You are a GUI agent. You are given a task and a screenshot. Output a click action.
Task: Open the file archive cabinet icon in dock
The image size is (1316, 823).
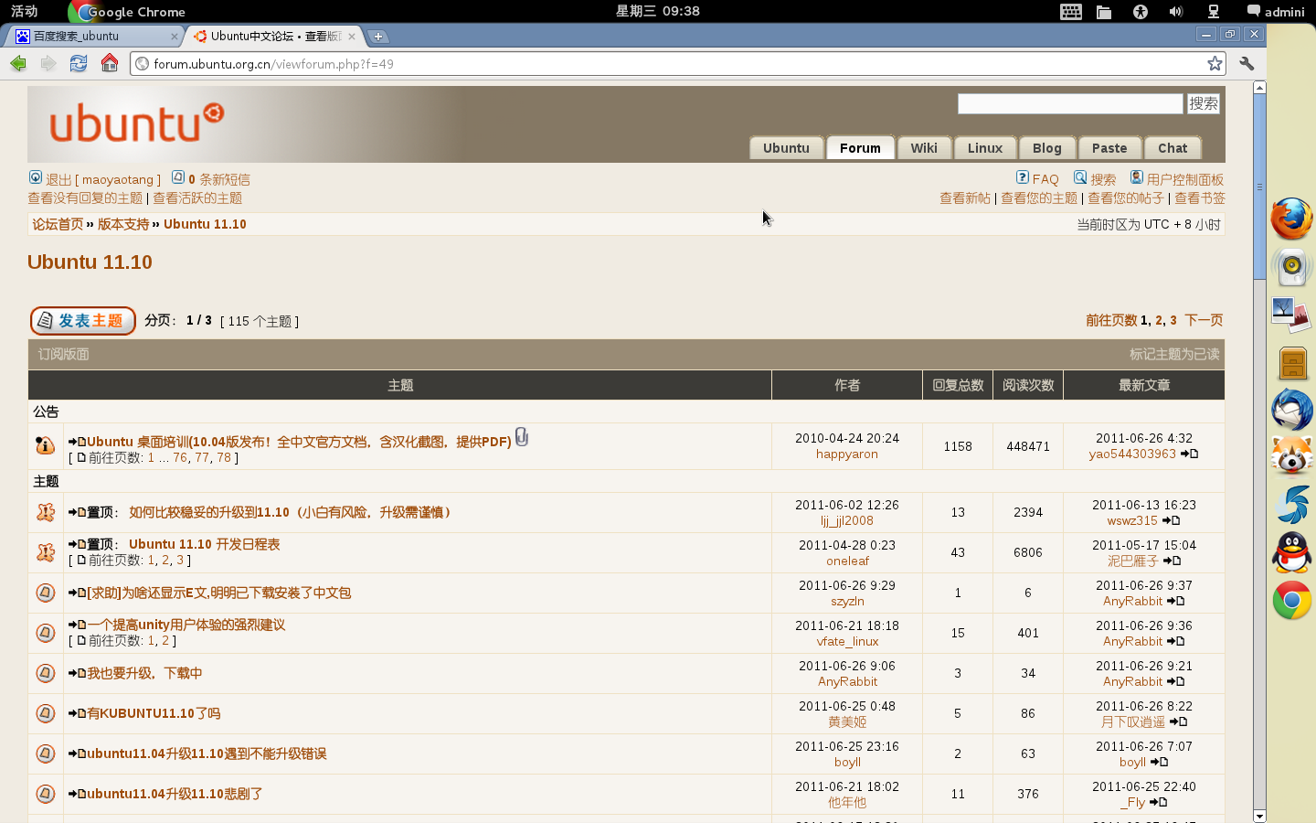(1292, 363)
